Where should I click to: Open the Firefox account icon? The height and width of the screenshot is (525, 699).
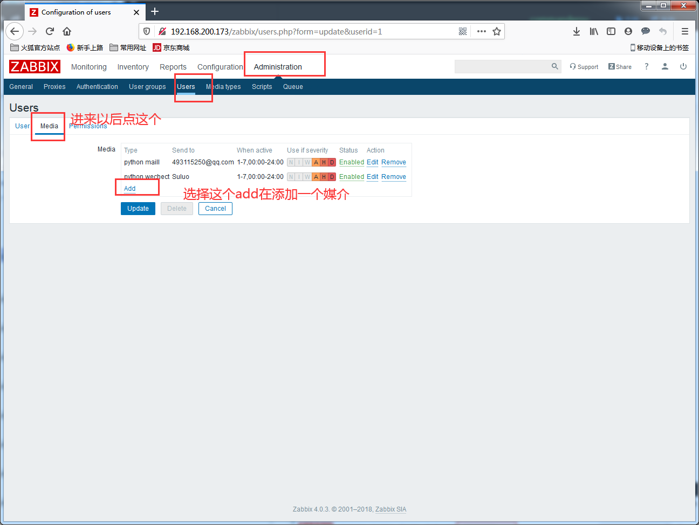[628, 31]
